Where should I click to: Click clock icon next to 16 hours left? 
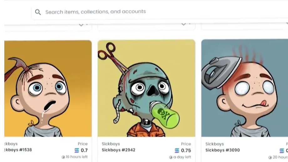pos(63,157)
